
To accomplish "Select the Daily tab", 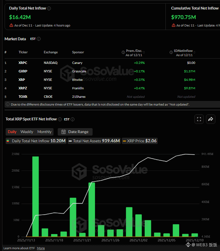I will 12,132.
